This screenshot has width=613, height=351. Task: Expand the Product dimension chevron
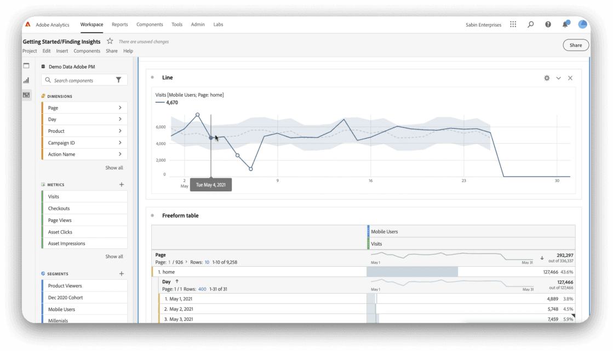pyautogui.click(x=120, y=131)
